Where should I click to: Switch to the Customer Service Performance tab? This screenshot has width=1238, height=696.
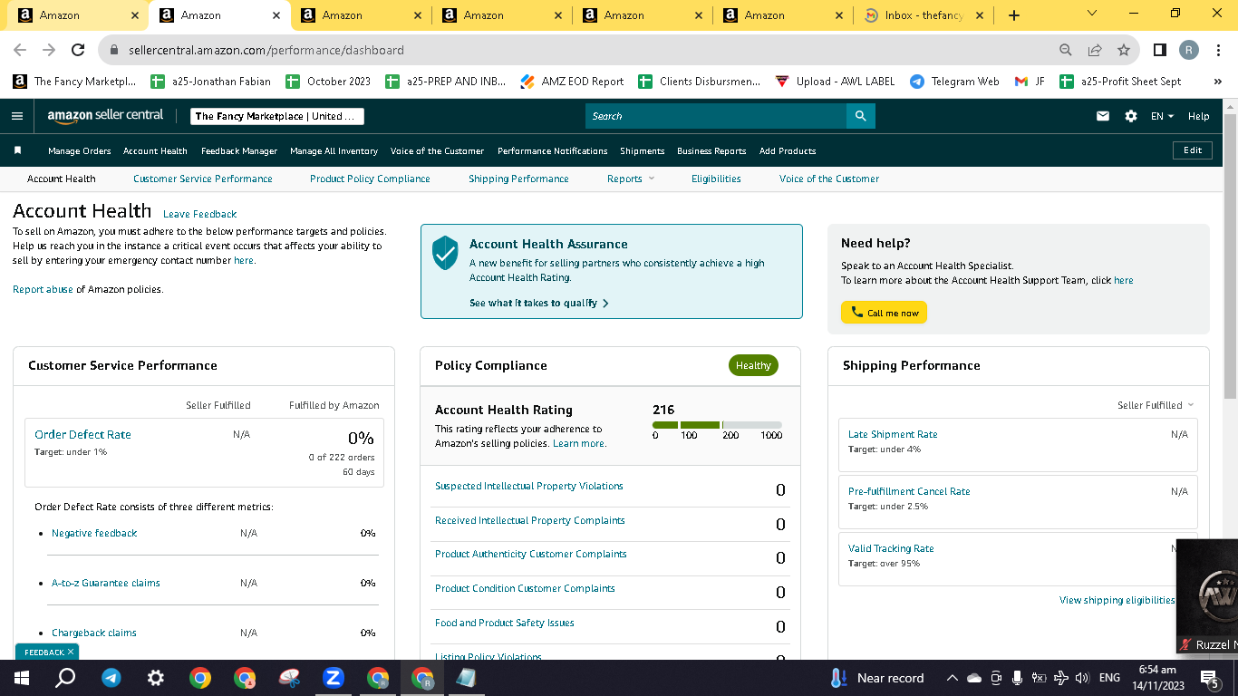point(203,179)
